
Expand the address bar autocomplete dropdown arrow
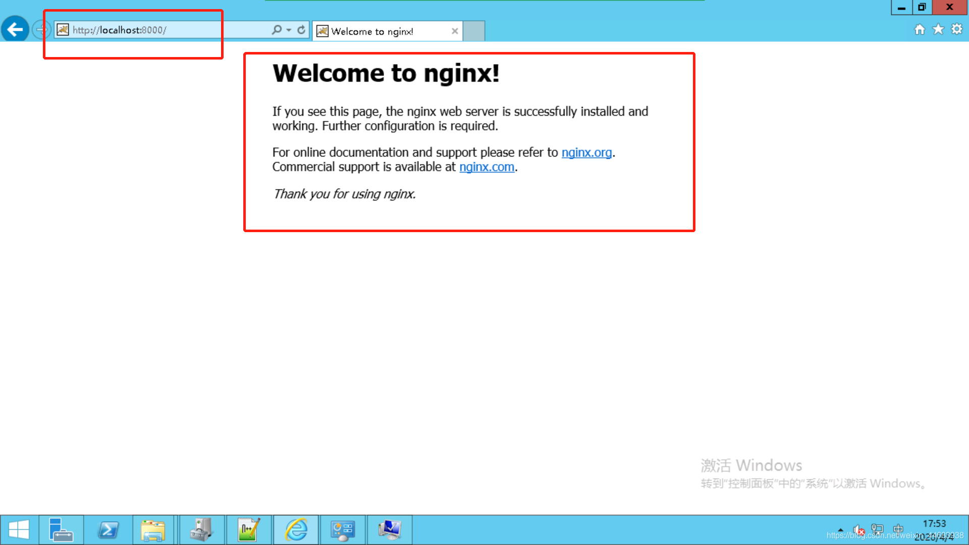click(289, 30)
